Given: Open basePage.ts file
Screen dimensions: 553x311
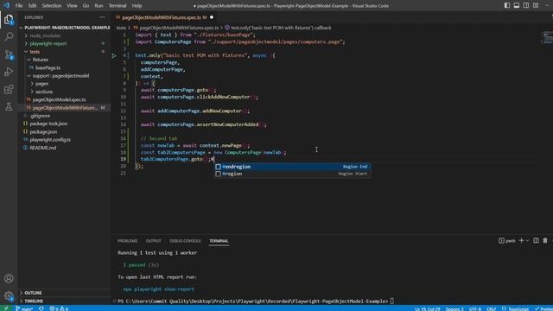Looking at the screenshot, I should pos(48,67).
